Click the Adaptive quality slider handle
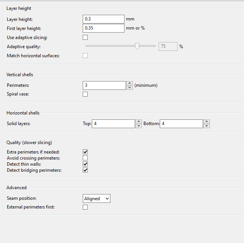 [x=137, y=46]
